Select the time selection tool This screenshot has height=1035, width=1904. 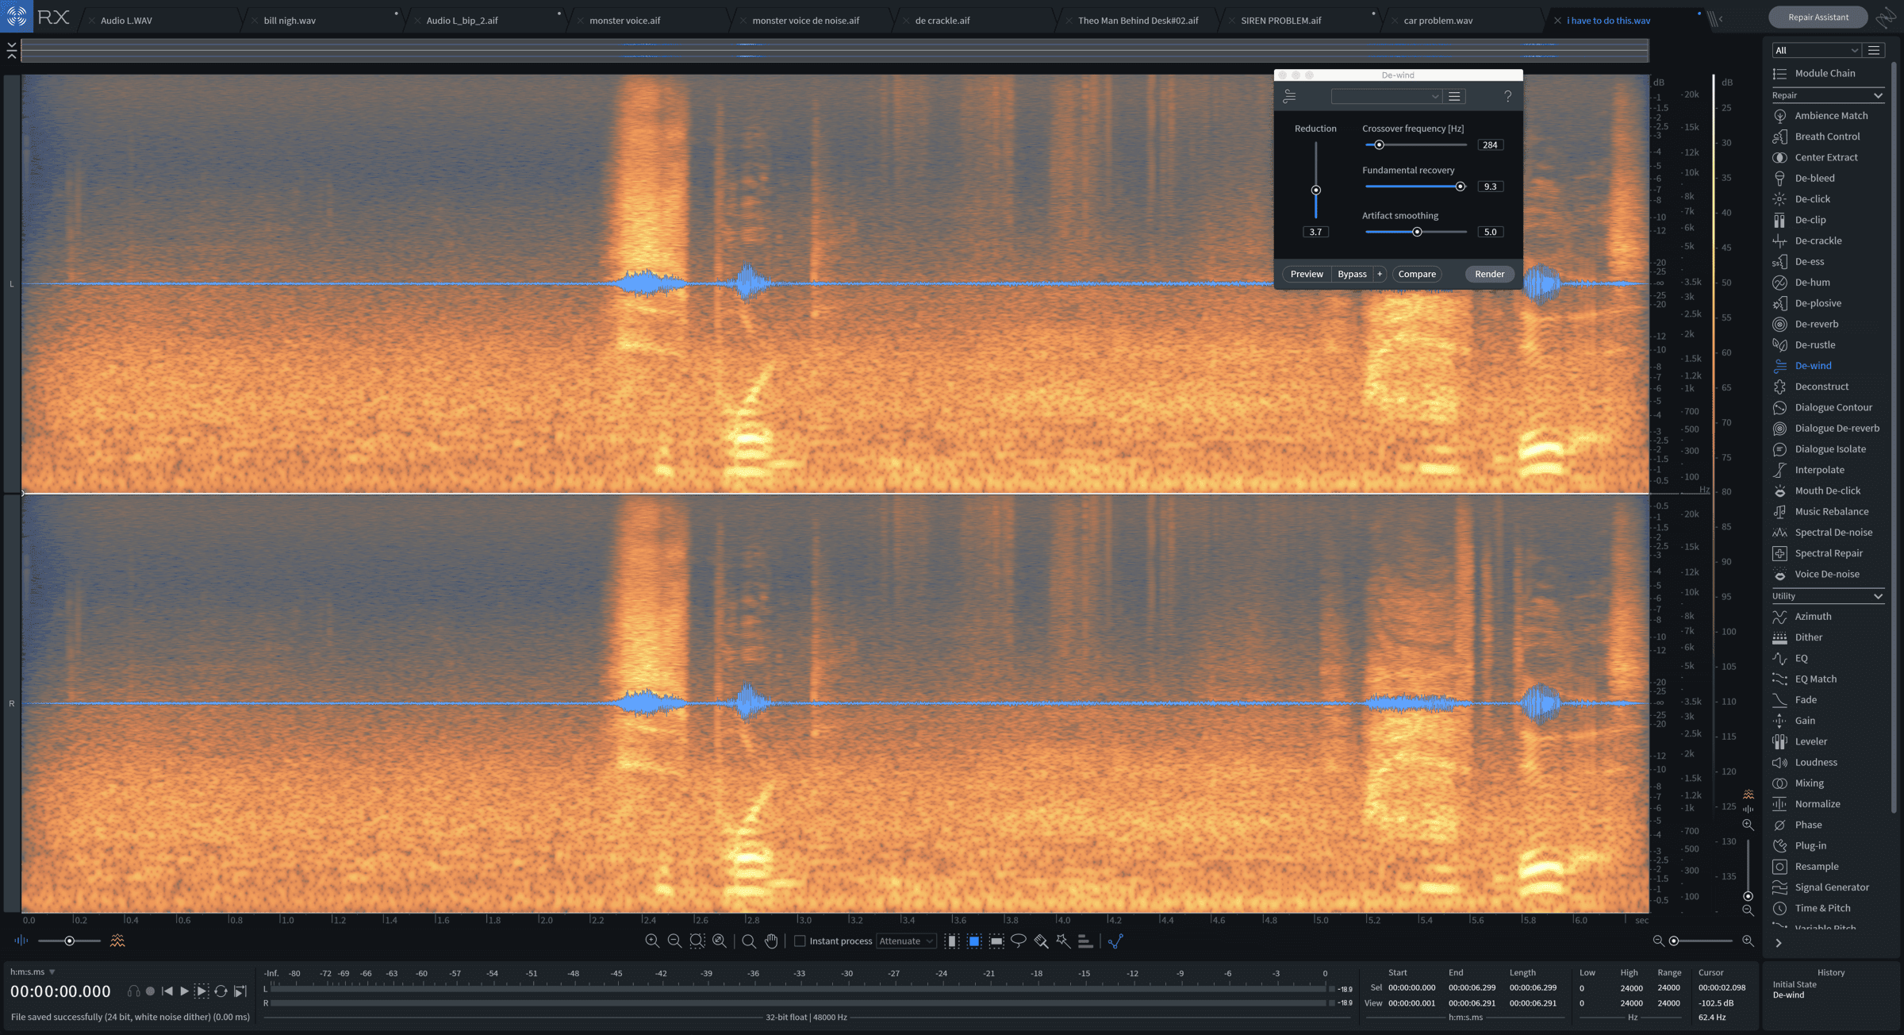pos(952,941)
